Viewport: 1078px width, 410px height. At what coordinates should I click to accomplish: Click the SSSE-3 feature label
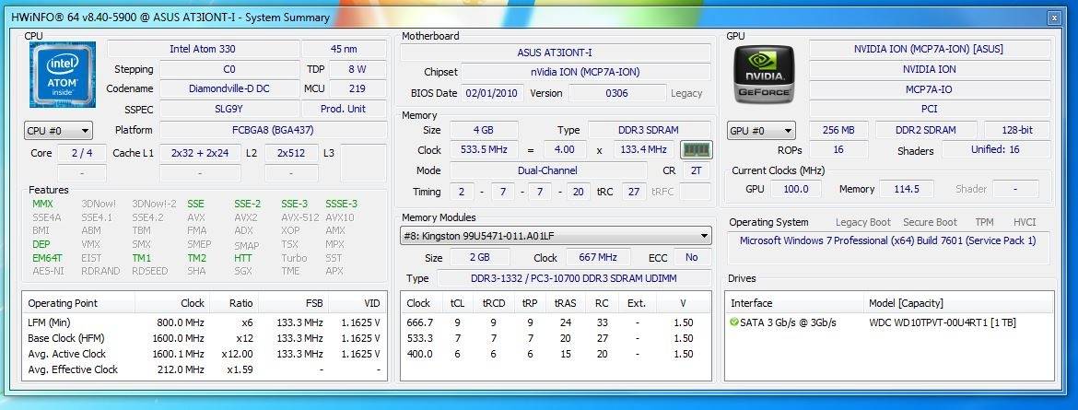[x=342, y=204]
